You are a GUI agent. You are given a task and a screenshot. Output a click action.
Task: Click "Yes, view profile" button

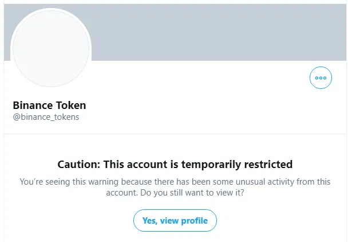[175, 220]
